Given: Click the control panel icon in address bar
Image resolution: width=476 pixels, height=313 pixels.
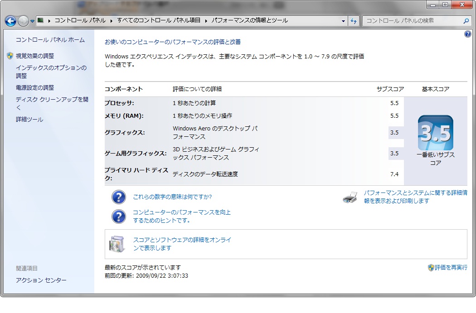Looking at the screenshot, I should [x=40, y=20].
